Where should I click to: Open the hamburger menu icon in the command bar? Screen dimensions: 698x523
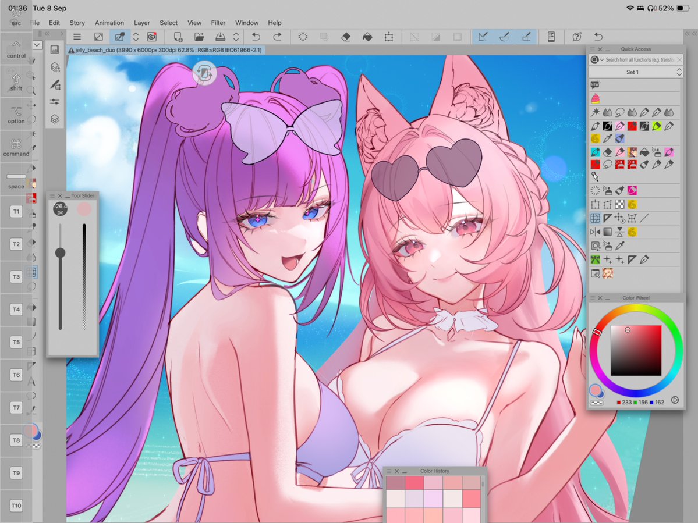[x=77, y=37]
